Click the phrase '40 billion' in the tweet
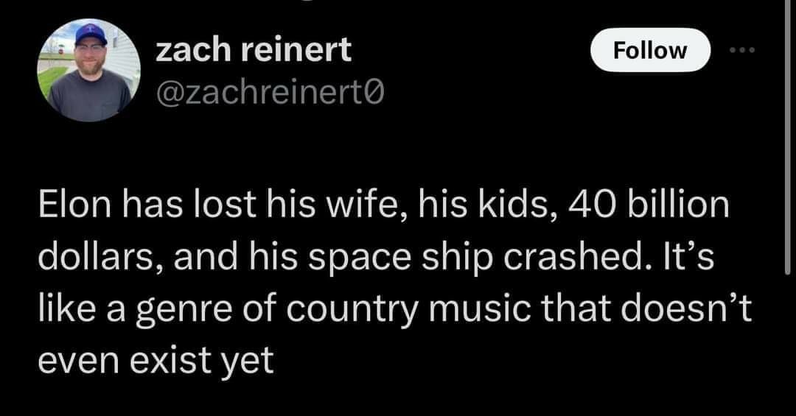The image size is (796, 416). point(649,205)
